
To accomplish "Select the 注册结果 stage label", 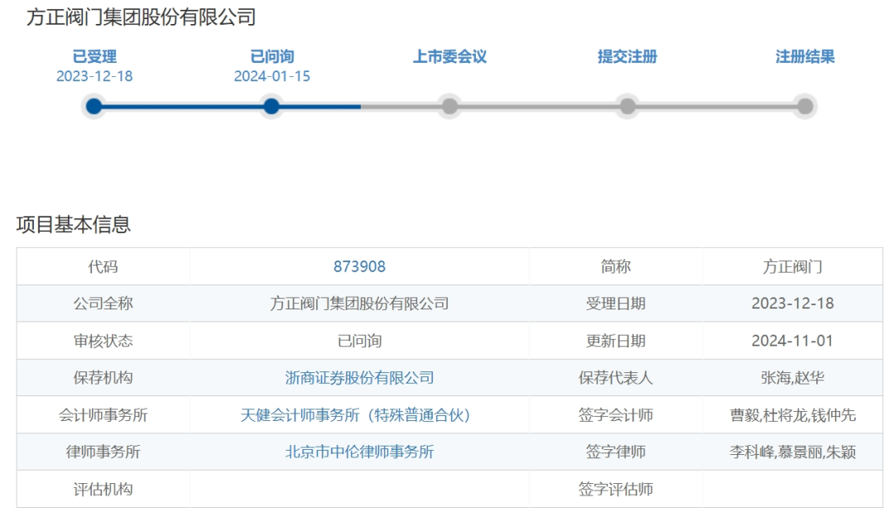I will point(805,56).
